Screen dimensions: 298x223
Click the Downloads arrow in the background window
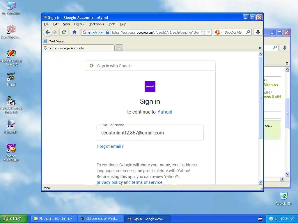(285, 48)
